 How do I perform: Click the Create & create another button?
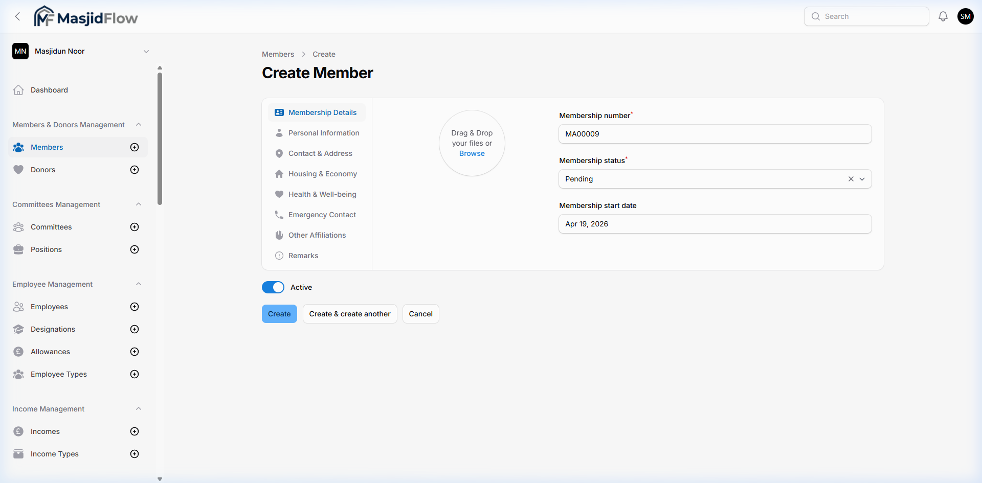click(349, 313)
